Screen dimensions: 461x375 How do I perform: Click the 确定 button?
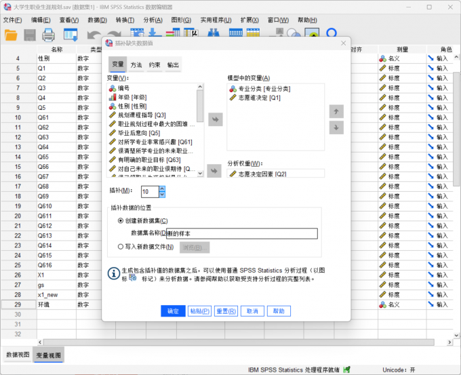(173, 311)
